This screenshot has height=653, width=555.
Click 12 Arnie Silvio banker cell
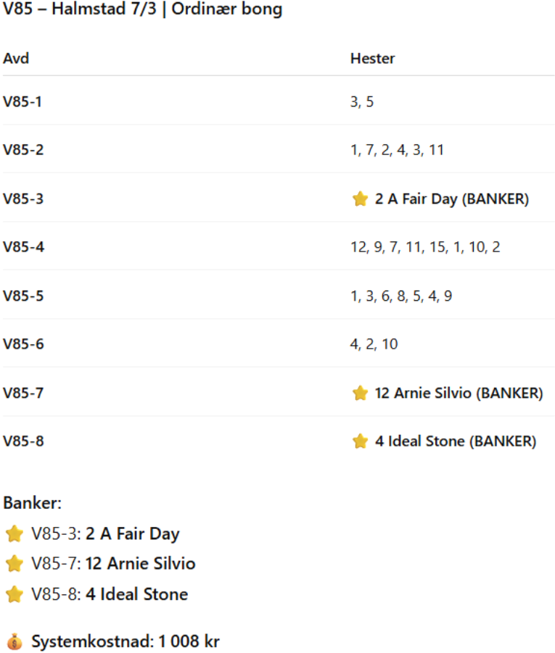click(x=459, y=393)
